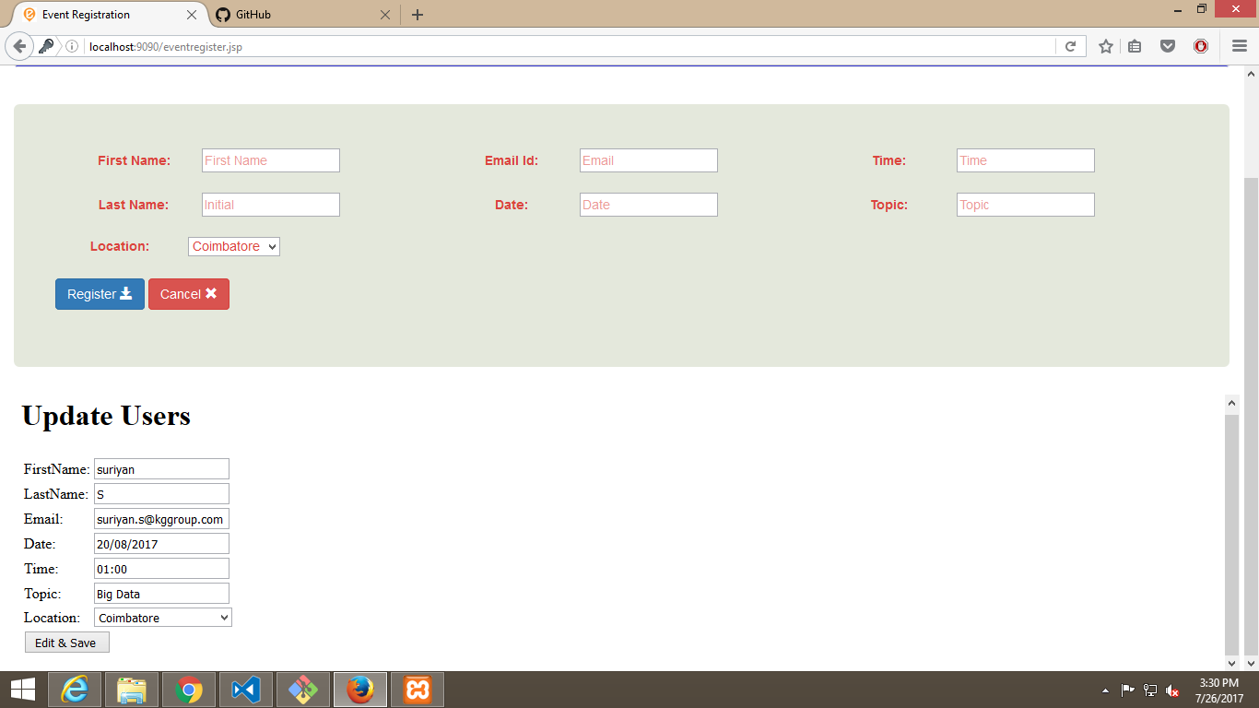Click the Update Users heading

coord(106,416)
